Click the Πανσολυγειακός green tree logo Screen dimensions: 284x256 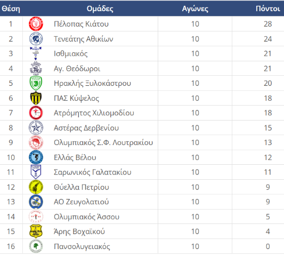36,246
